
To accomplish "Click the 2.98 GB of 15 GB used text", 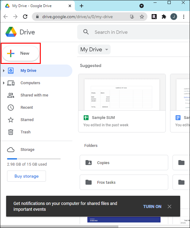I will pyautogui.click(x=27, y=164).
